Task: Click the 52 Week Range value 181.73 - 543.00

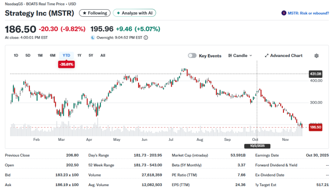Action: click(148, 165)
